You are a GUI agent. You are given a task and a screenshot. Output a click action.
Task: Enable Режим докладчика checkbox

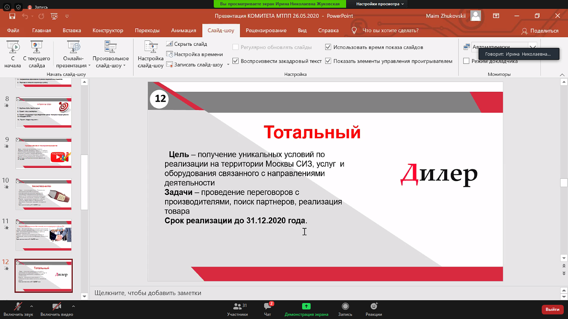coord(467,61)
